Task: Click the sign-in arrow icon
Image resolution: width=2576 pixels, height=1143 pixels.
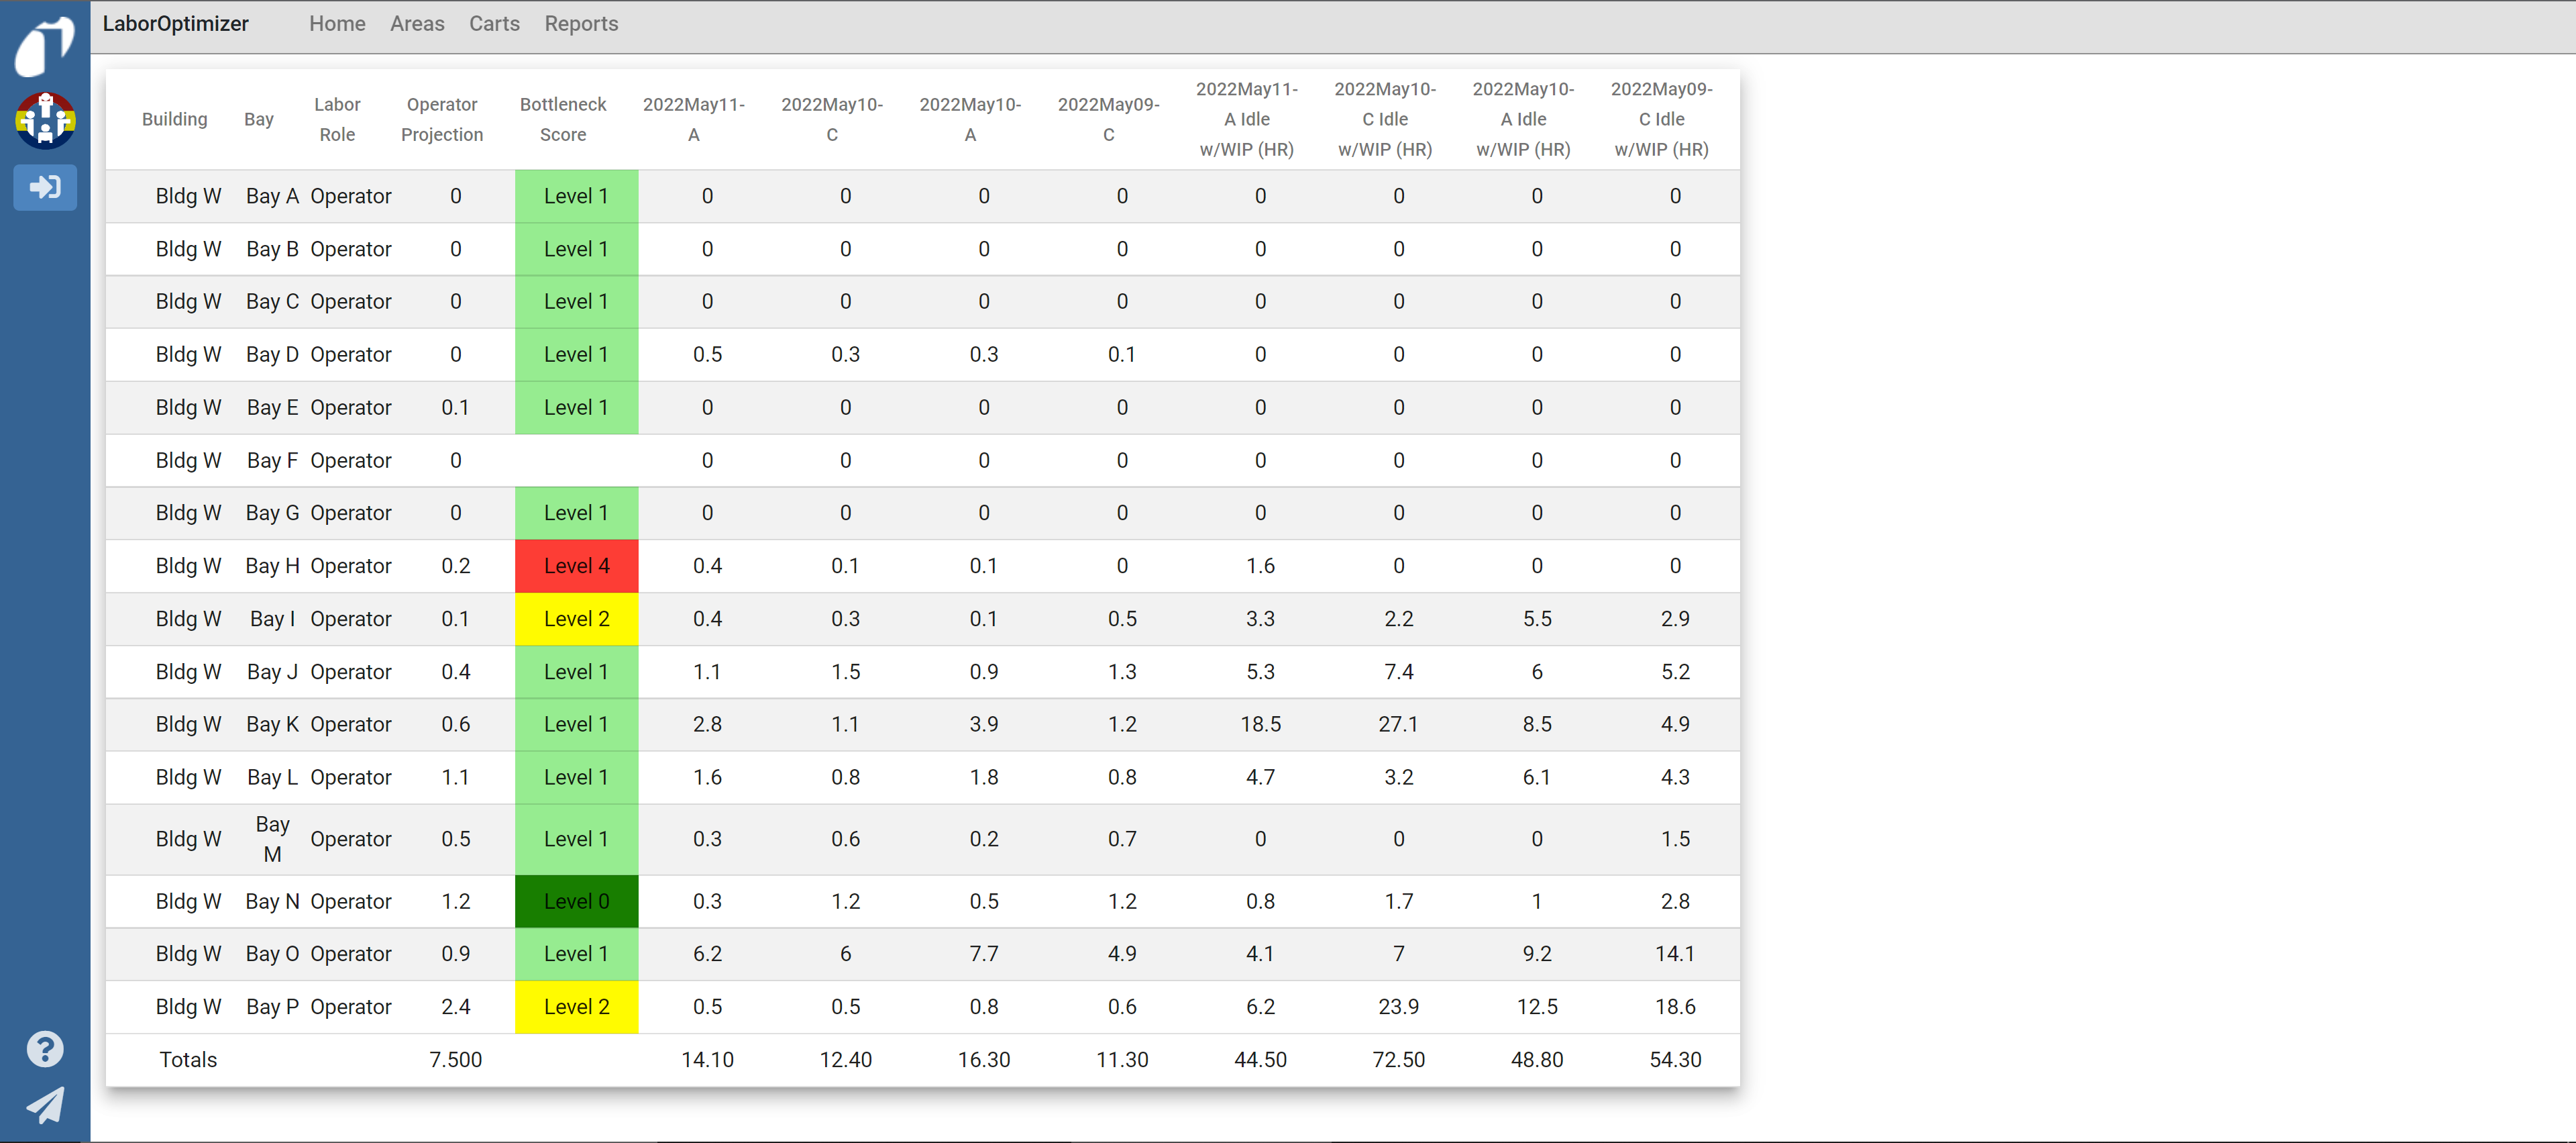Action: pyautogui.click(x=45, y=187)
